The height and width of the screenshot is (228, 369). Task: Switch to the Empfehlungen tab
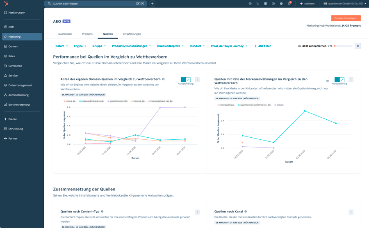[132, 34]
